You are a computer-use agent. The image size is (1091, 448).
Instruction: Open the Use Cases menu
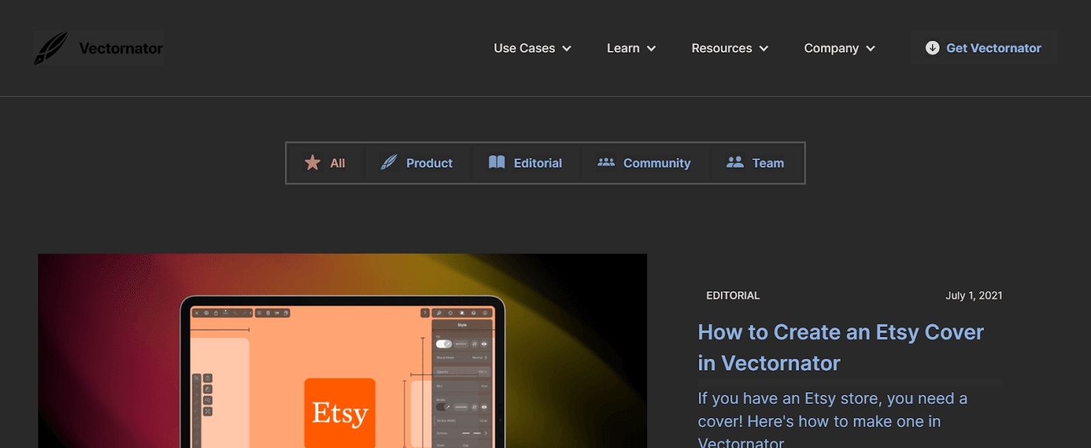[533, 48]
